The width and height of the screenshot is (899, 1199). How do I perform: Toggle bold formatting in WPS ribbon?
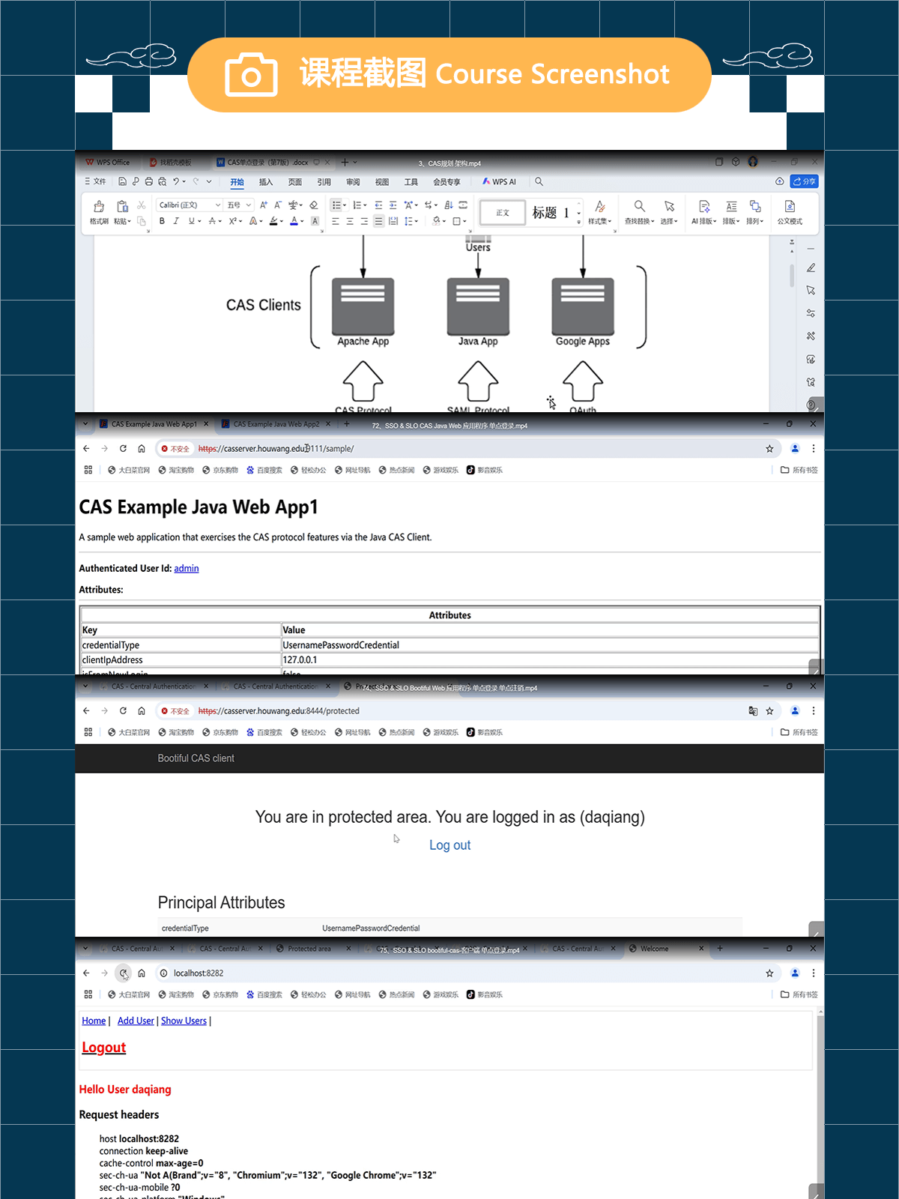point(162,221)
